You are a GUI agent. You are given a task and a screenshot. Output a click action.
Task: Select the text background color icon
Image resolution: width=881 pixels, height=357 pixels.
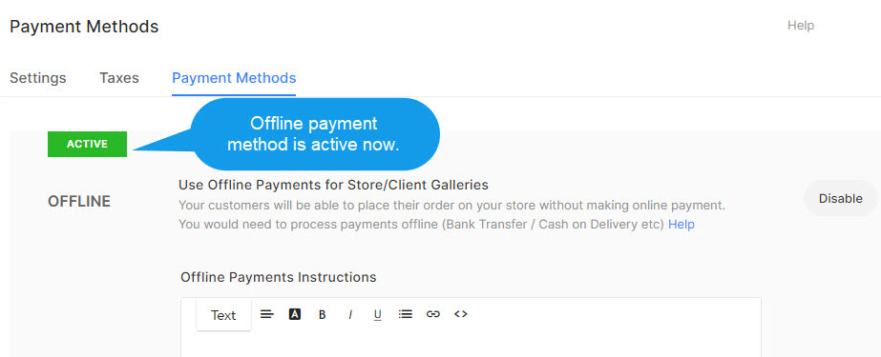(294, 314)
